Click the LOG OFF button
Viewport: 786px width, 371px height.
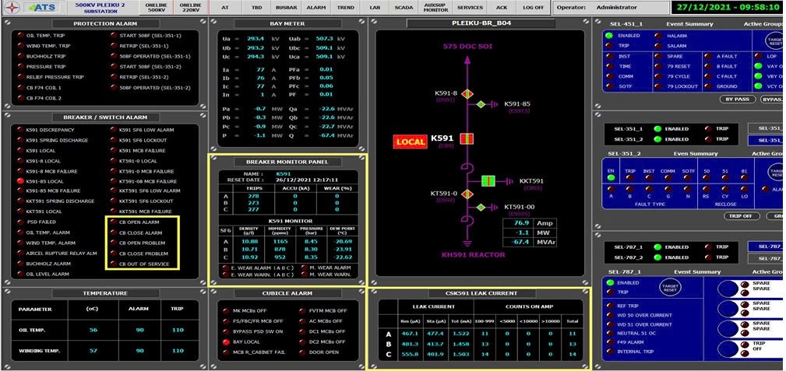[x=534, y=8]
